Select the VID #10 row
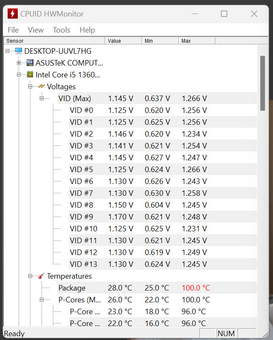273x340 pixels. click(163, 228)
